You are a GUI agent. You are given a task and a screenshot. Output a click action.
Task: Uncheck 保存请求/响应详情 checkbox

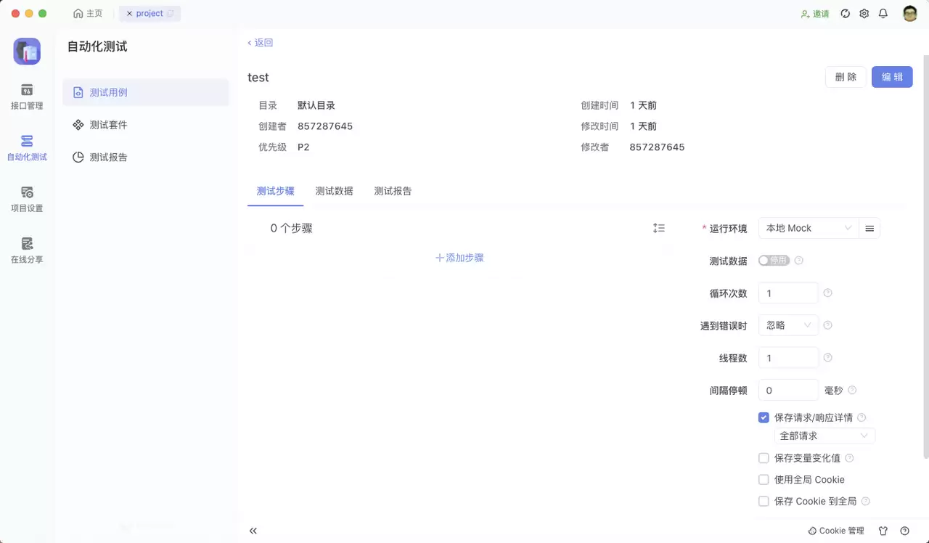pos(764,417)
